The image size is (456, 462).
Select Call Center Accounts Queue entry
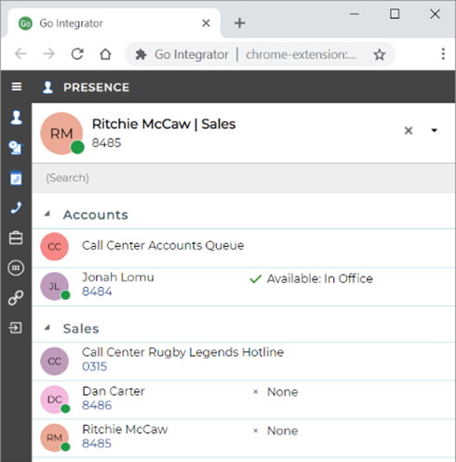(244, 247)
